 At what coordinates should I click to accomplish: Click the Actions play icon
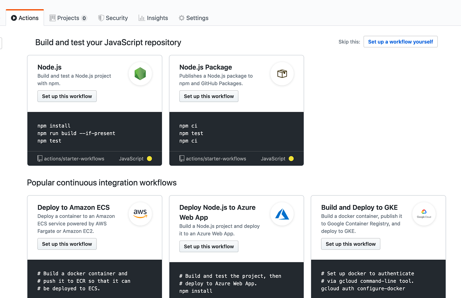coord(14,18)
